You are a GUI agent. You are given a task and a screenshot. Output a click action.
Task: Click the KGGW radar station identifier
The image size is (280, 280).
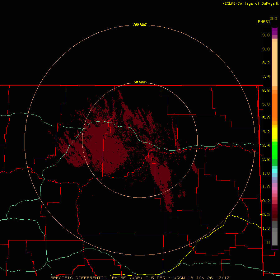click(x=180, y=278)
